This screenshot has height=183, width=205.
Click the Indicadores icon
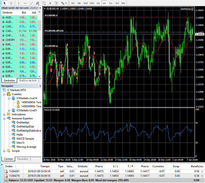pyautogui.click(x=9, y=114)
